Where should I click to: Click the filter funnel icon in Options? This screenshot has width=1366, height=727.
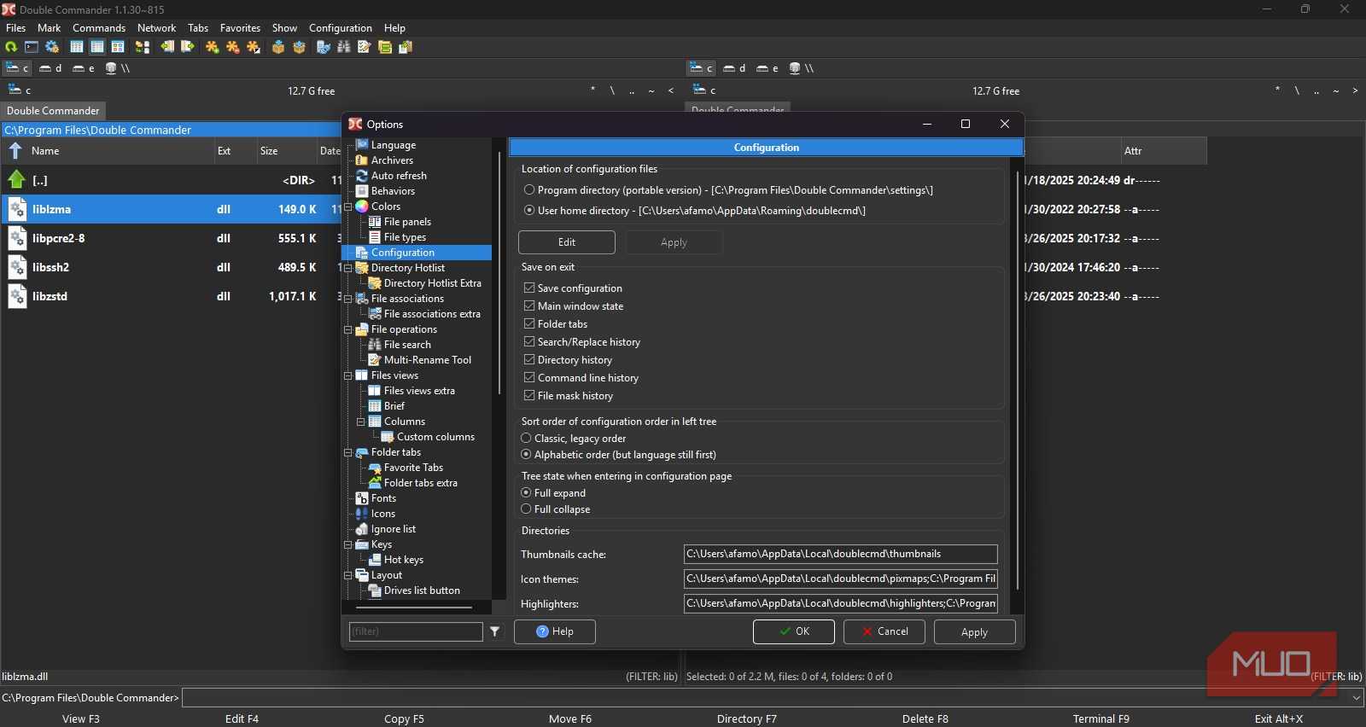[x=494, y=631]
